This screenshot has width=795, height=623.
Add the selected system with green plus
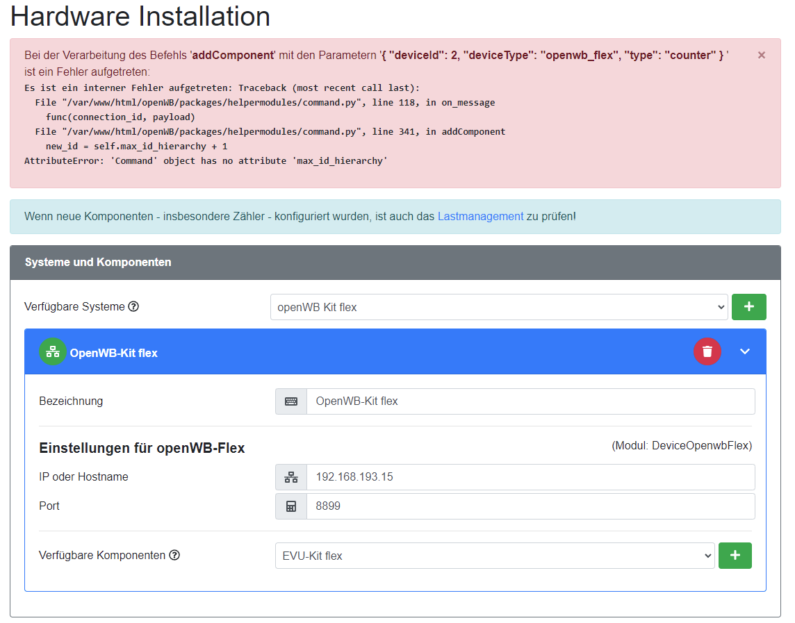click(748, 307)
